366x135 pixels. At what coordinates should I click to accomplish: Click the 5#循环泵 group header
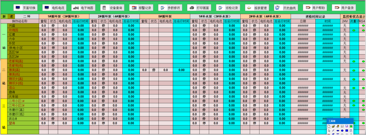click(x=165, y=17)
